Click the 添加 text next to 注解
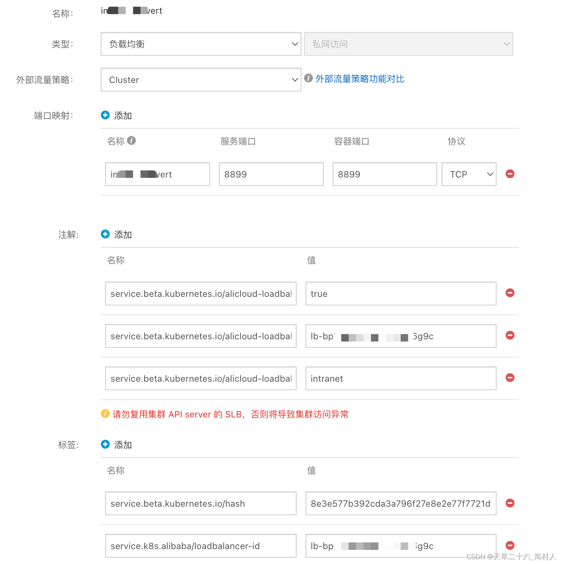562x564 pixels. pyautogui.click(x=123, y=235)
